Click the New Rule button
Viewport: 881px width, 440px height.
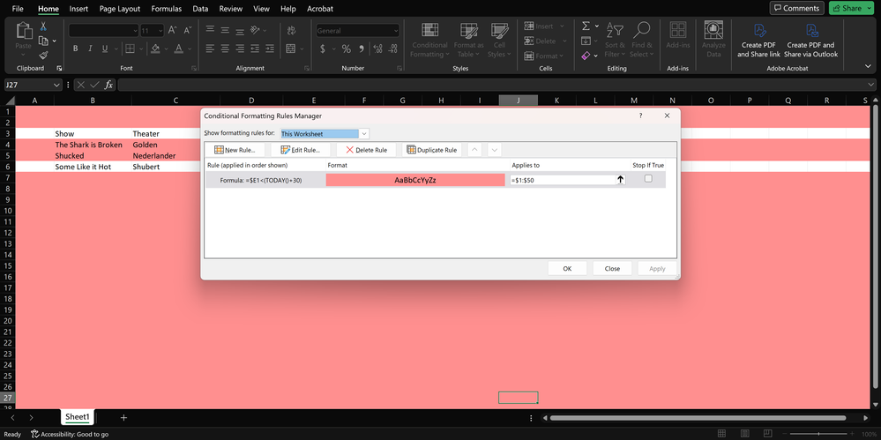click(x=235, y=150)
